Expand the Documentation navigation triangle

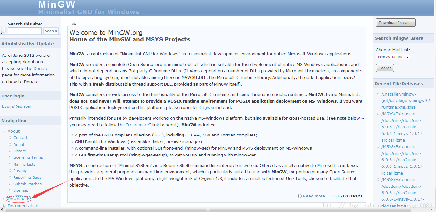(4, 206)
